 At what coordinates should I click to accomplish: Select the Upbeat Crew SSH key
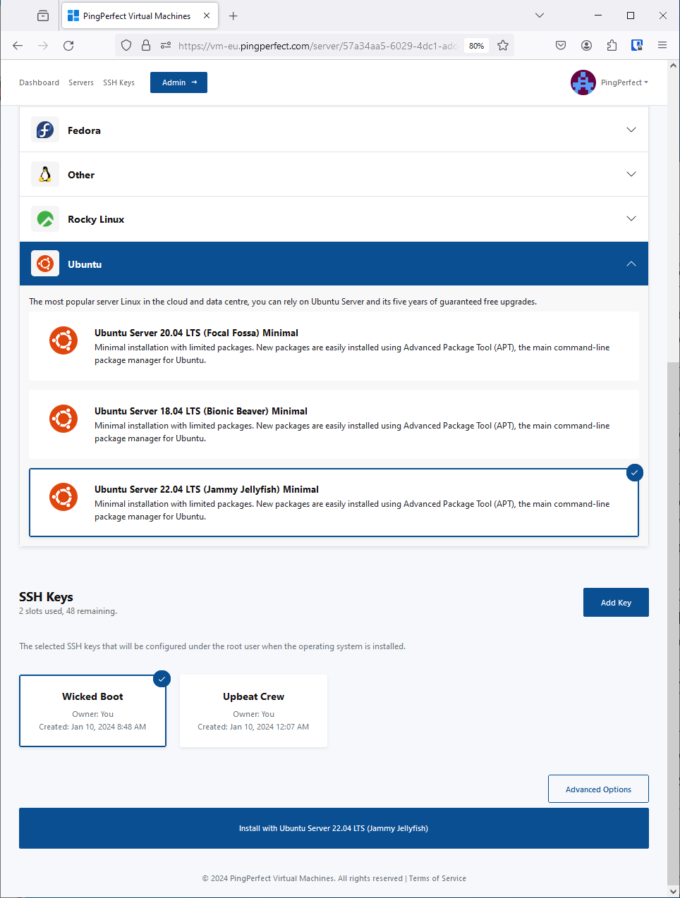coord(253,711)
